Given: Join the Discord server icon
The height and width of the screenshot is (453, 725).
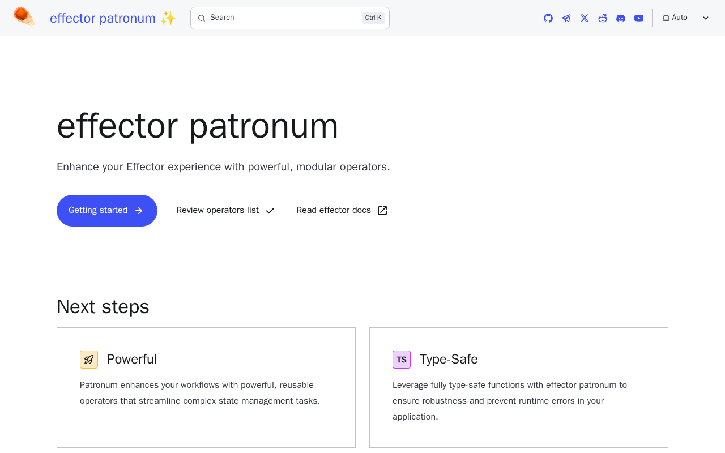Looking at the screenshot, I should point(621,18).
